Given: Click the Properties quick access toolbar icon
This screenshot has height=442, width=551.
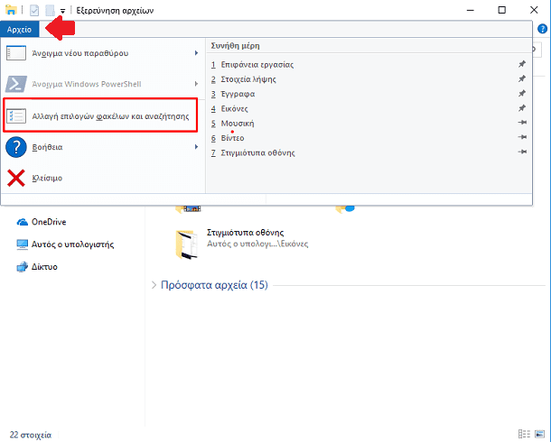Looking at the screenshot, I should pyautogui.click(x=34, y=11).
